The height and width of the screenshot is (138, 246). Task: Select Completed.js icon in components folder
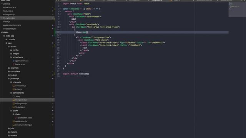click(x=14, y=100)
